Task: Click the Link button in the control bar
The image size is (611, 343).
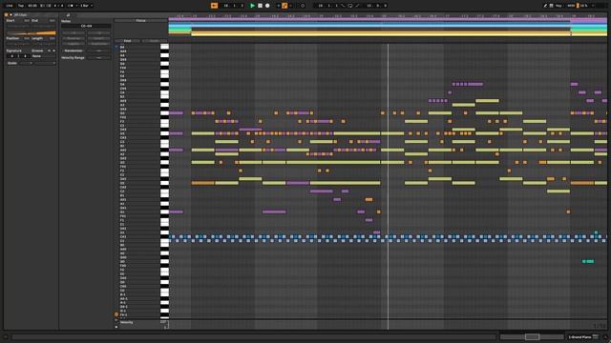Action: coord(10,6)
